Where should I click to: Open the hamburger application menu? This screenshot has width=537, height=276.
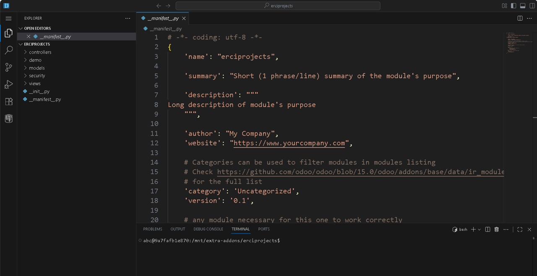pos(8,18)
